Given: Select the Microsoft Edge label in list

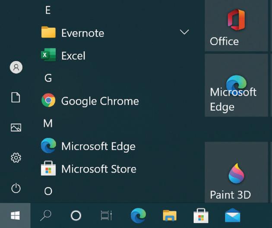Looking at the screenshot, I should coord(98,147).
